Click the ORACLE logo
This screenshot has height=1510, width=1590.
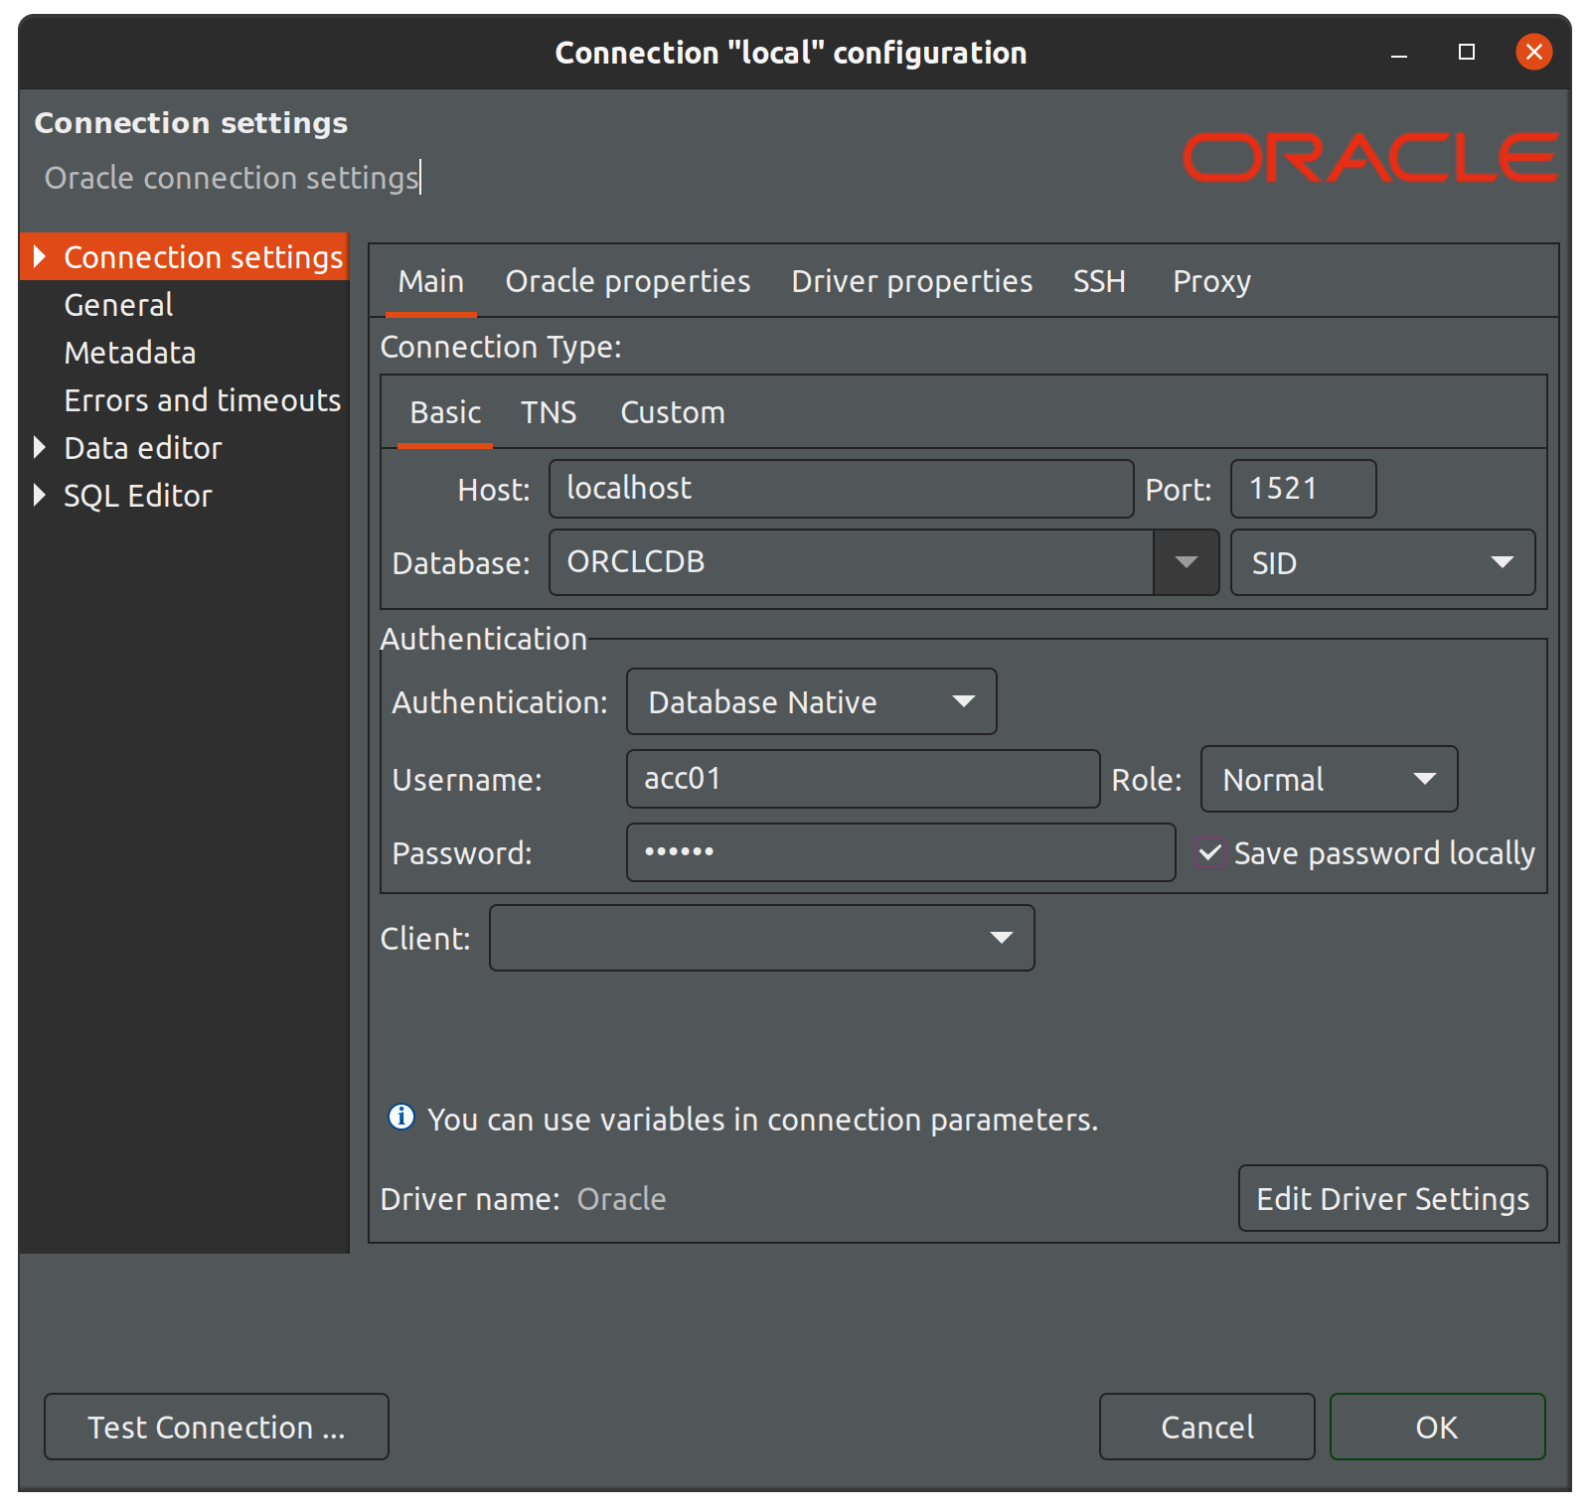pyautogui.click(x=1369, y=156)
